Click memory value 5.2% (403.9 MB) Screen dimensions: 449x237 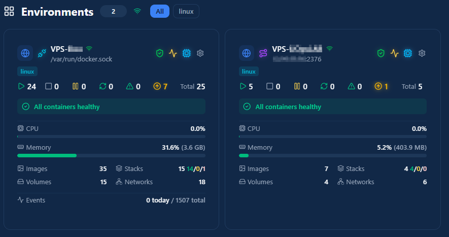coord(402,148)
